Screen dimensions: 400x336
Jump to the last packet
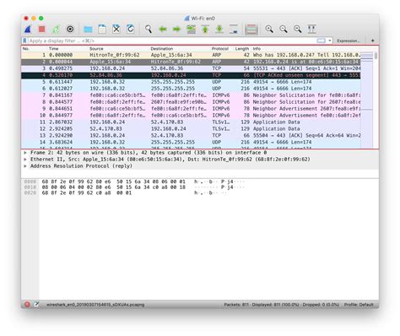click(219, 29)
